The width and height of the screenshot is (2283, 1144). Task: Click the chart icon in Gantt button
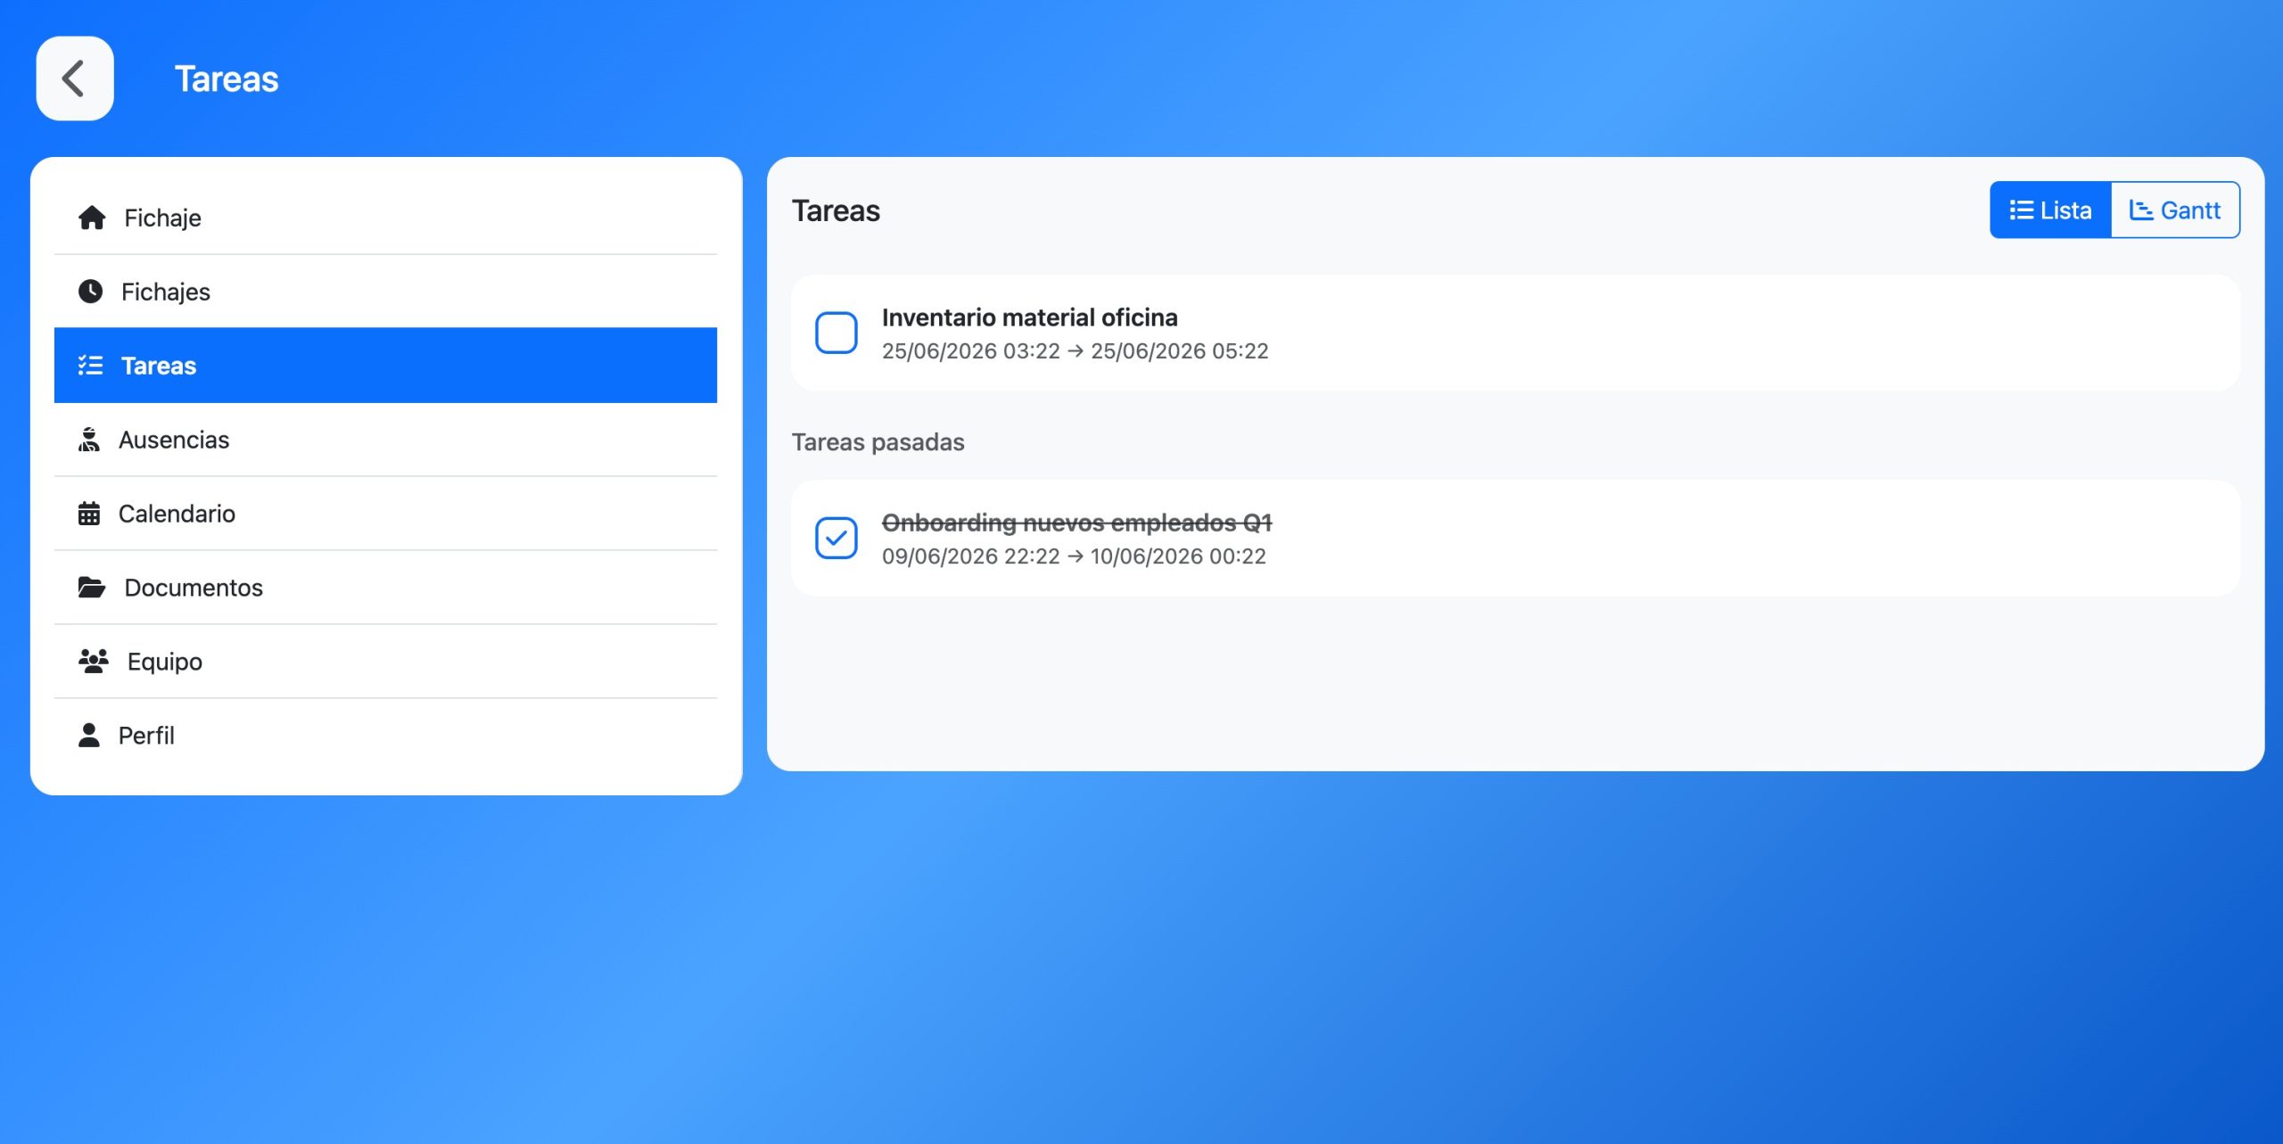2141,210
